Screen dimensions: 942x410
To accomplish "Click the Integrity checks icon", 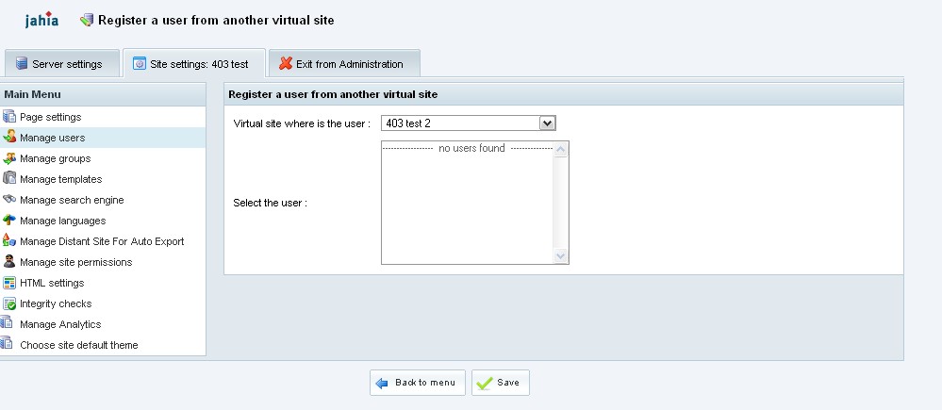I will pyautogui.click(x=9, y=303).
